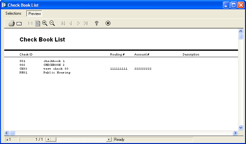Select the Preview tab

[35, 14]
